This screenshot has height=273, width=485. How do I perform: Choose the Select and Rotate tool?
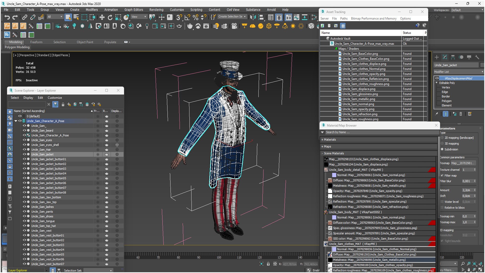110,17
